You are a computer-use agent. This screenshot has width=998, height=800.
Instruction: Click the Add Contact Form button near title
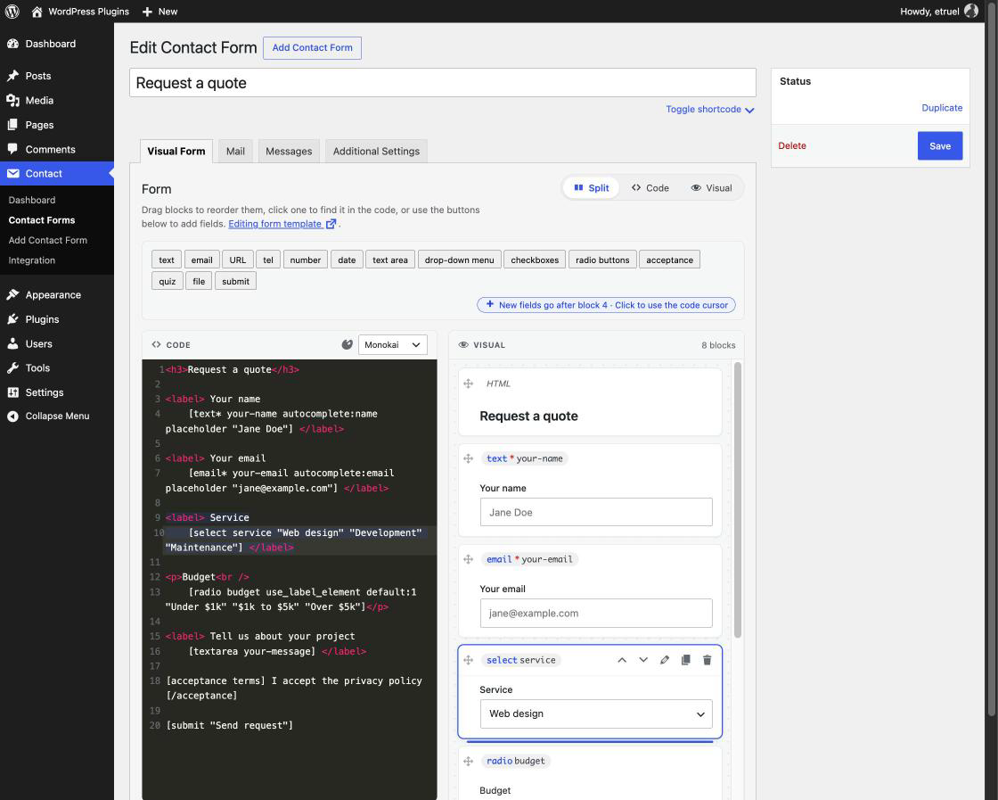312,48
